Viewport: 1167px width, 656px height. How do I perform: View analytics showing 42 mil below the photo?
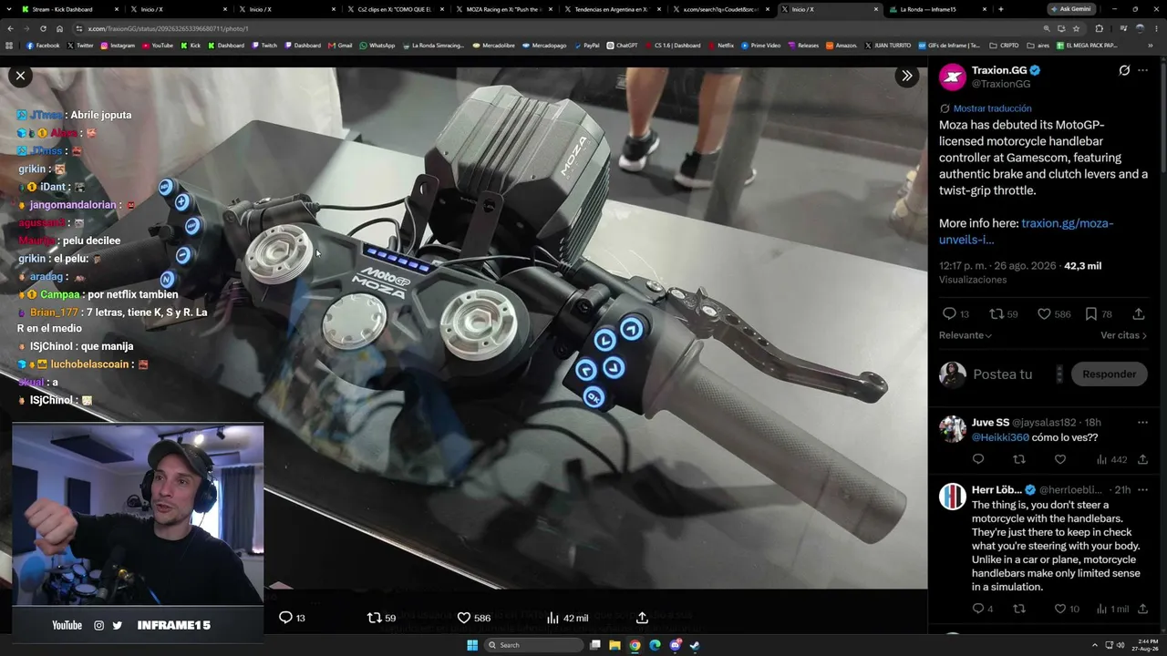(x=566, y=618)
